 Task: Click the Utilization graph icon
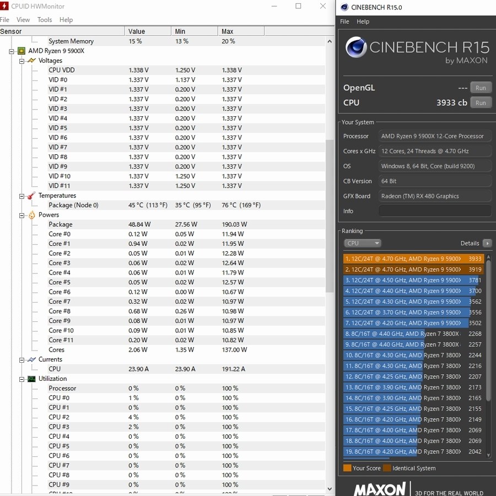pos(31,379)
